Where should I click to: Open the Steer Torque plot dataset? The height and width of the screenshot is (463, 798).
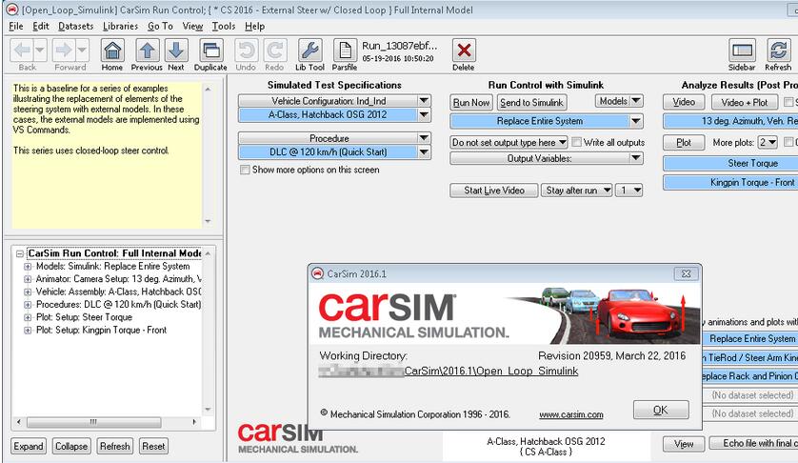click(x=730, y=163)
